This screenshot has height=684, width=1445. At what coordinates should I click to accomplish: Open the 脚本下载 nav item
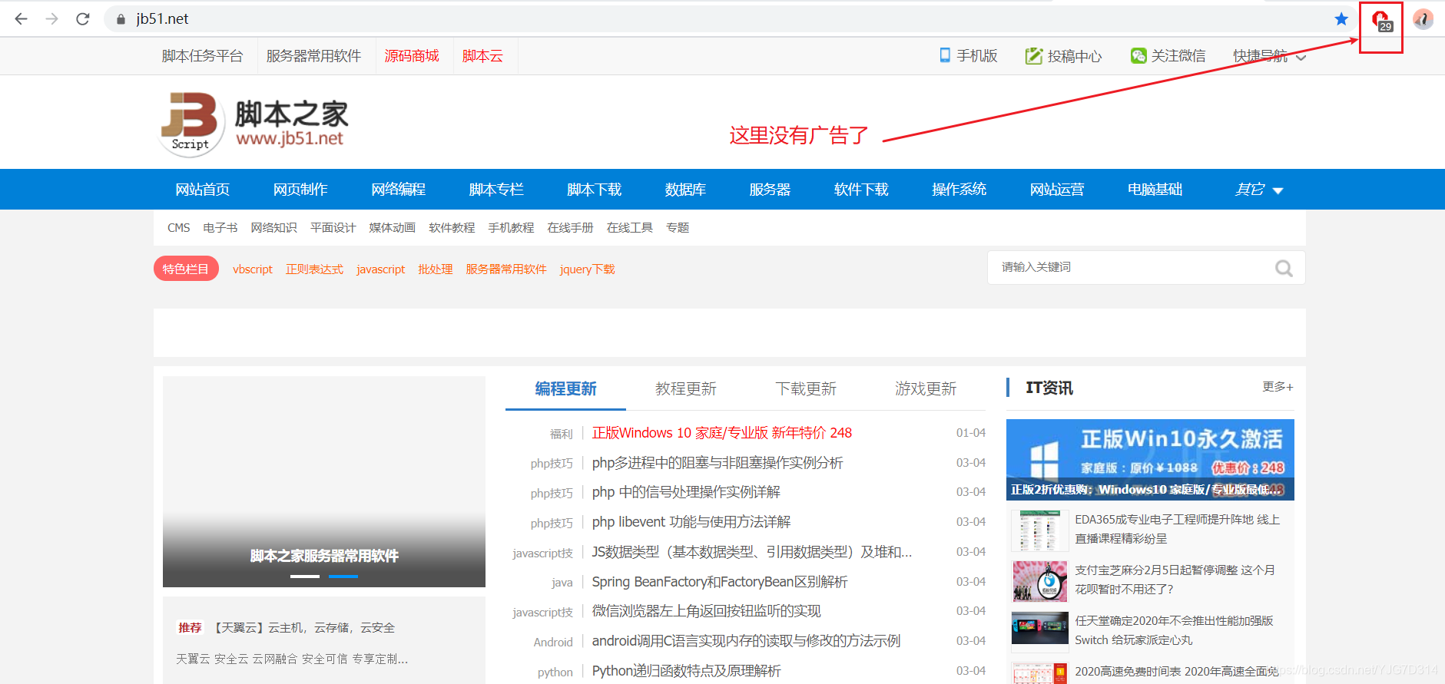pyautogui.click(x=594, y=190)
